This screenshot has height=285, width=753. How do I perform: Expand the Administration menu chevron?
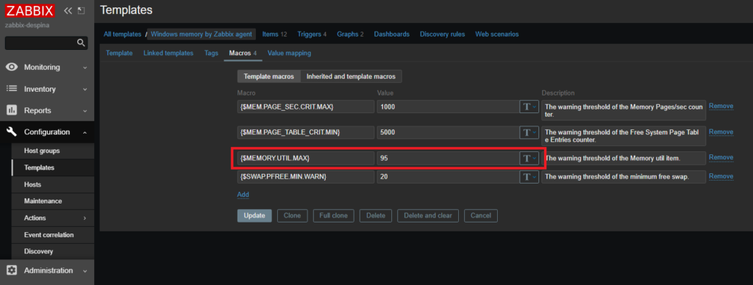(x=85, y=270)
